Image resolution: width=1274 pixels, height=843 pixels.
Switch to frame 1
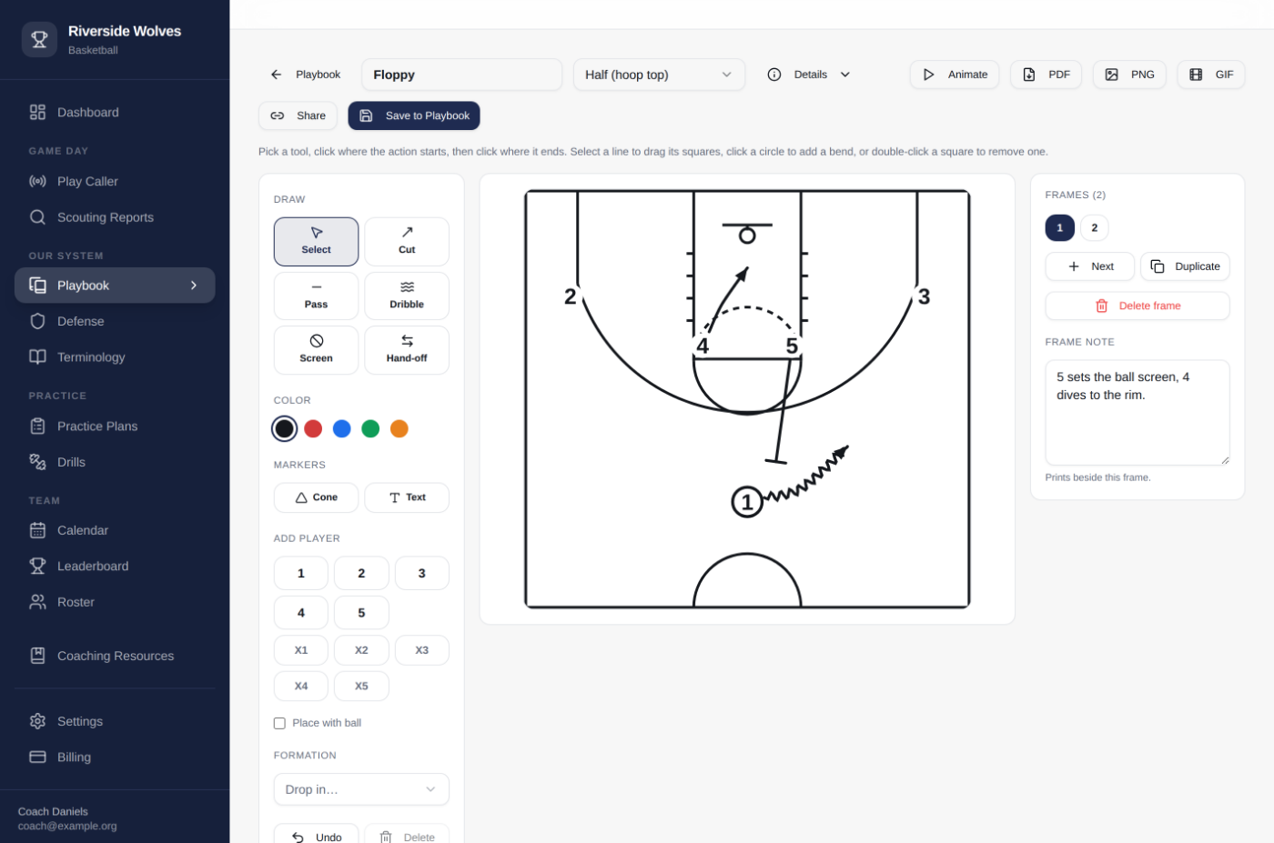(1060, 227)
